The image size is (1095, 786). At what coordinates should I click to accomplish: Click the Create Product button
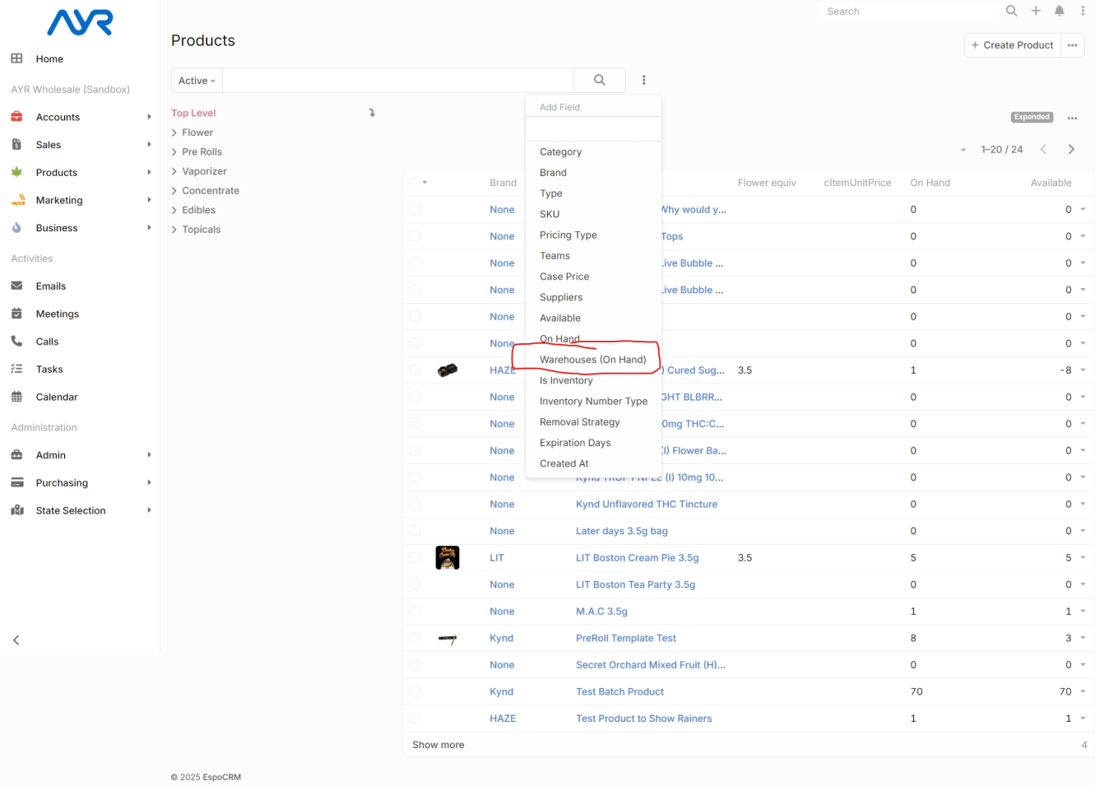coord(1012,45)
